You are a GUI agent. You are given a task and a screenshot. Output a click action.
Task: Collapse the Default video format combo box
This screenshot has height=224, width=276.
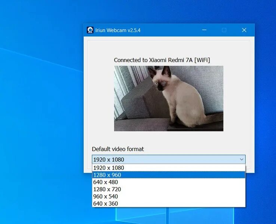169,159
